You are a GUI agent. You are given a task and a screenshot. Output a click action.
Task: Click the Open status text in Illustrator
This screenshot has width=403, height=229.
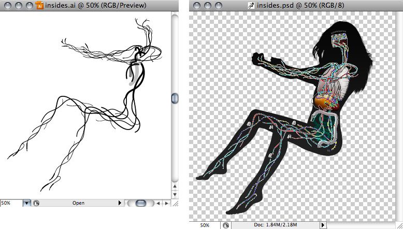pyautogui.click(x=78, y=203)
